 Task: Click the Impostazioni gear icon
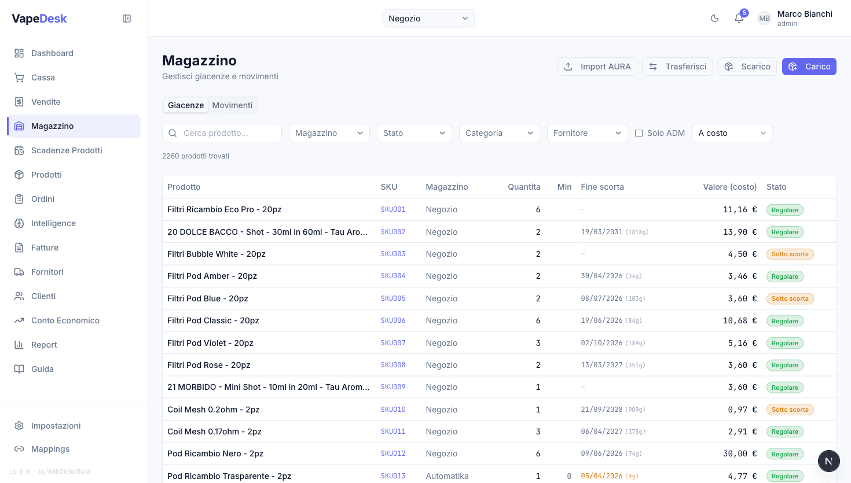pos(19,426)
